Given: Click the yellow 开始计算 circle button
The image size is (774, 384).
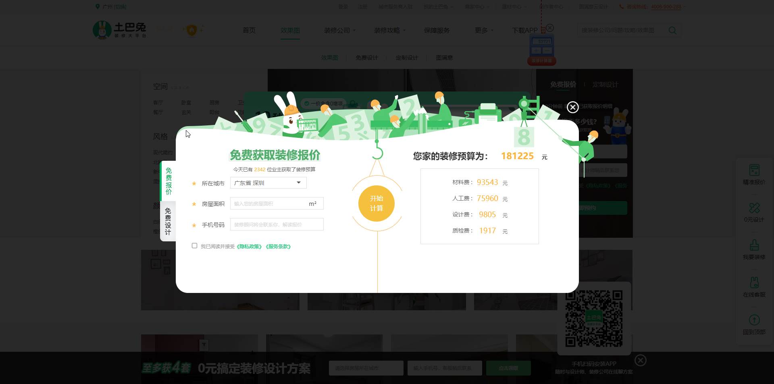Looking at the screenshot, I should click(x=377, y=203).
